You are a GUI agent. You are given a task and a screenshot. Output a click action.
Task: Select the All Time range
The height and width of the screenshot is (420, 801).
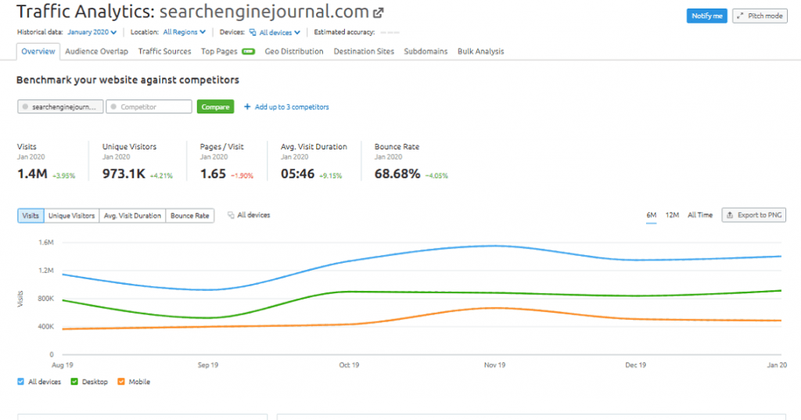click(700, 215)
